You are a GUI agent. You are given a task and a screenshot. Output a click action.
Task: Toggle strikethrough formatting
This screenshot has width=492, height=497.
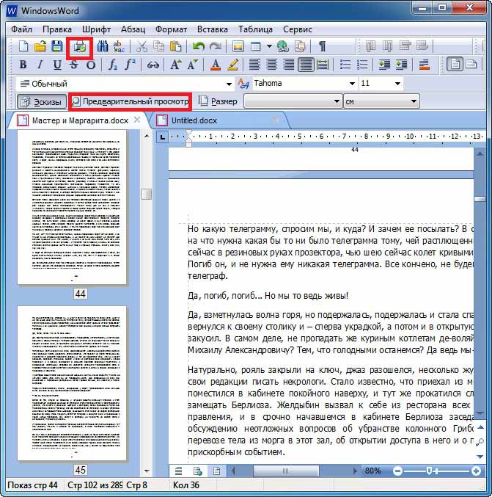(x=74, y=65)
